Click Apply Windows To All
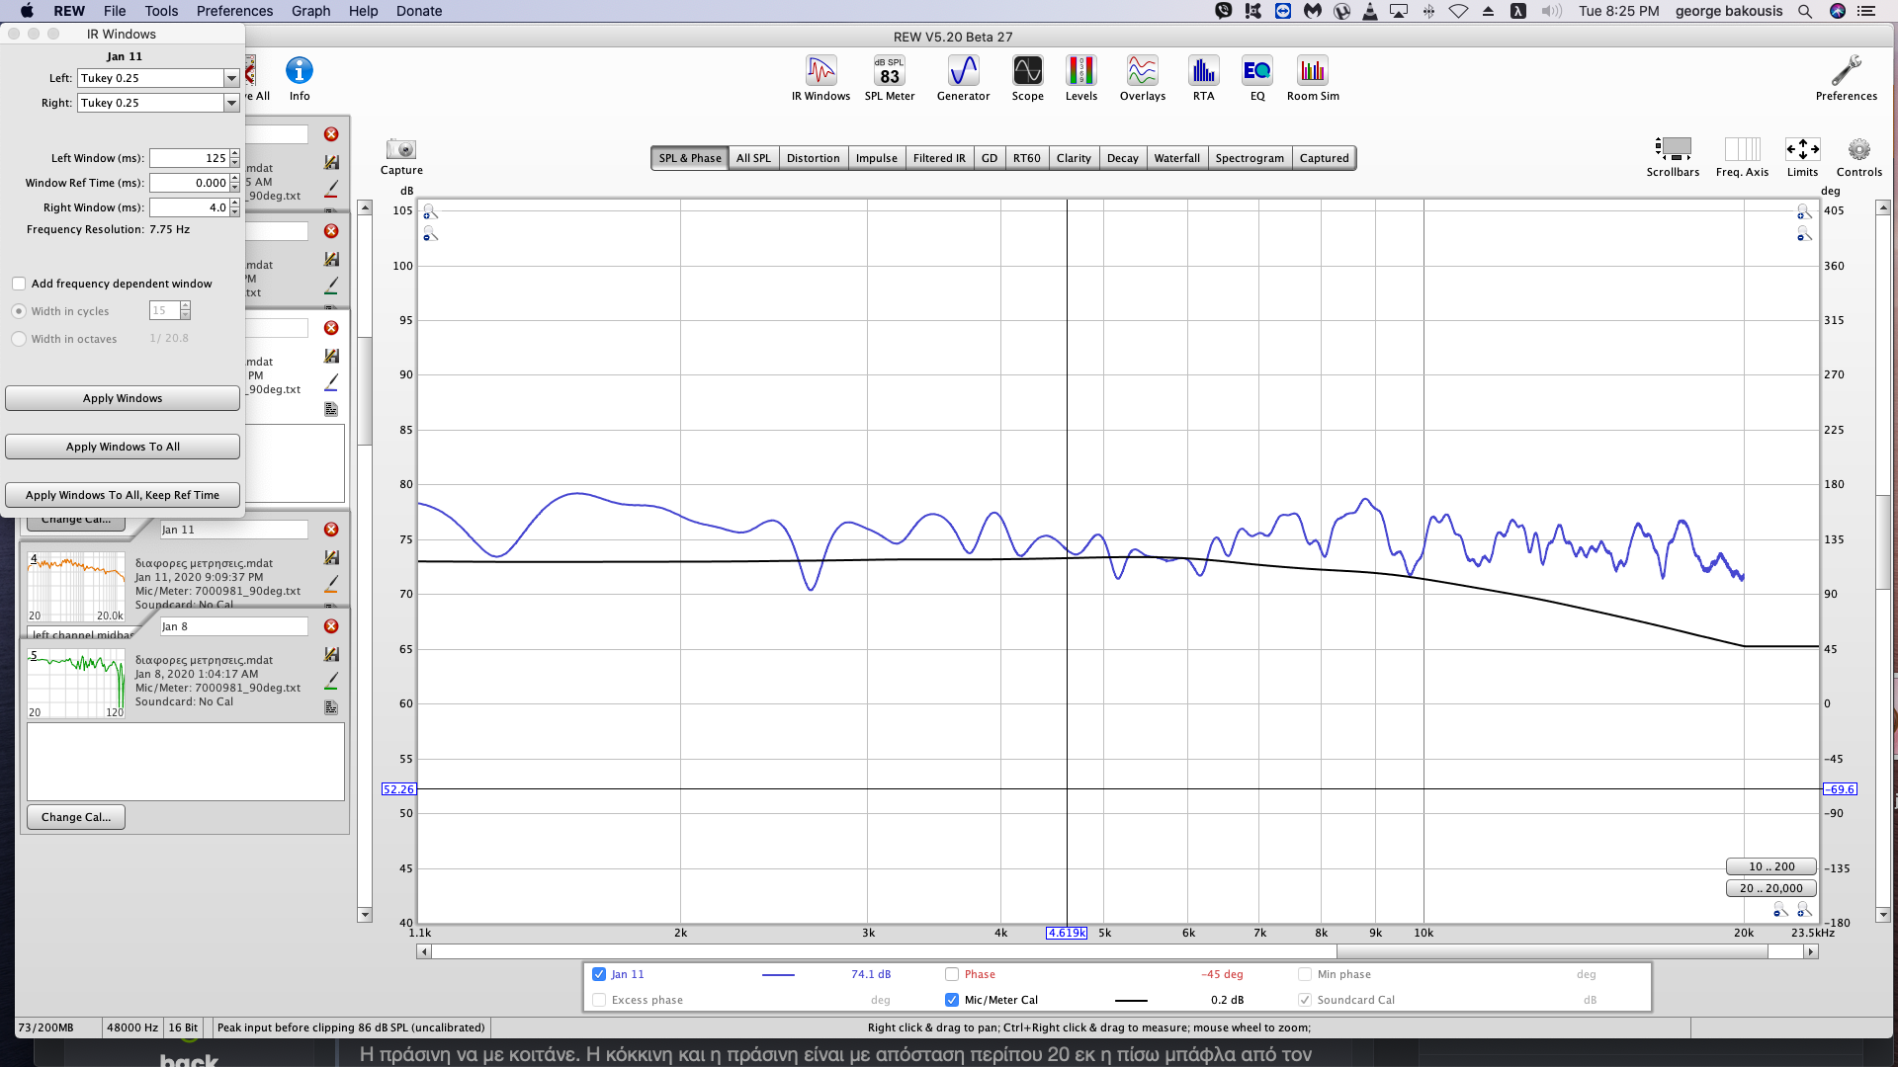1898x1067 pixels. [123, 447]
